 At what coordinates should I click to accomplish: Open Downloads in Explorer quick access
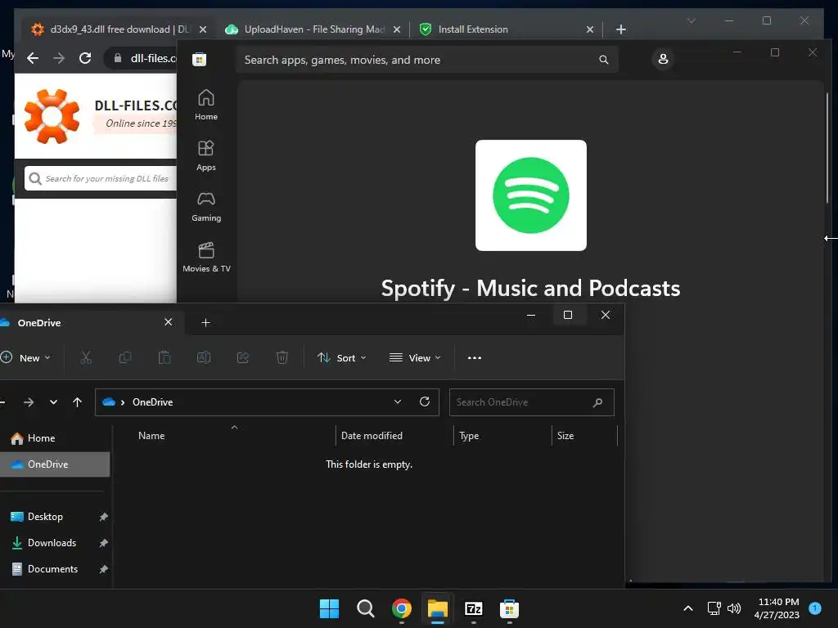pyautogui.click(x=52, y=543)
